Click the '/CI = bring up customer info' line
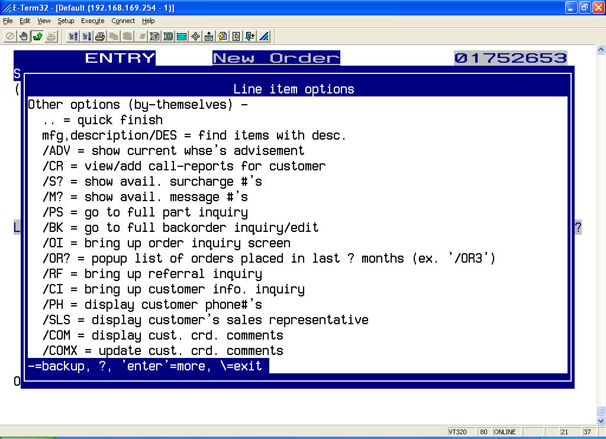Screen dimensions: 606x439 pos(173,289)
